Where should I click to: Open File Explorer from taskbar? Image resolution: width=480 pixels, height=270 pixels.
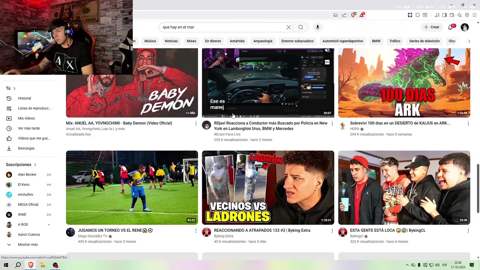(x=43, y=265)
